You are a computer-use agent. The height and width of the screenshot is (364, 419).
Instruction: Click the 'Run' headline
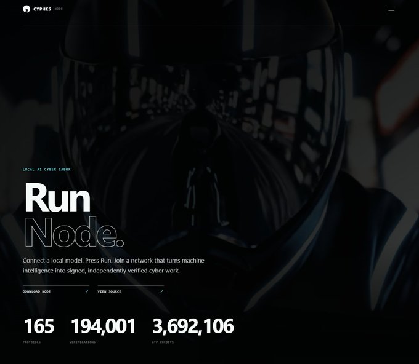click(x=57, y=197)
